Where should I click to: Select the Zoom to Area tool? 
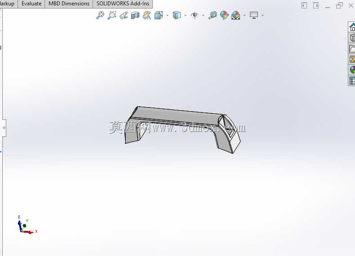(111, 15)
